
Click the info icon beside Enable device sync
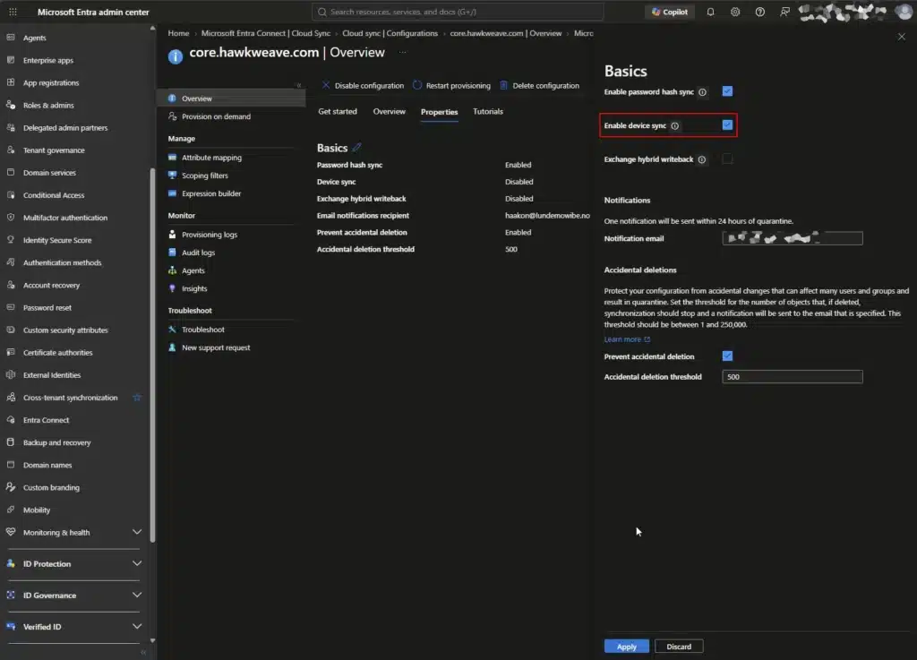tap(675, 125)
